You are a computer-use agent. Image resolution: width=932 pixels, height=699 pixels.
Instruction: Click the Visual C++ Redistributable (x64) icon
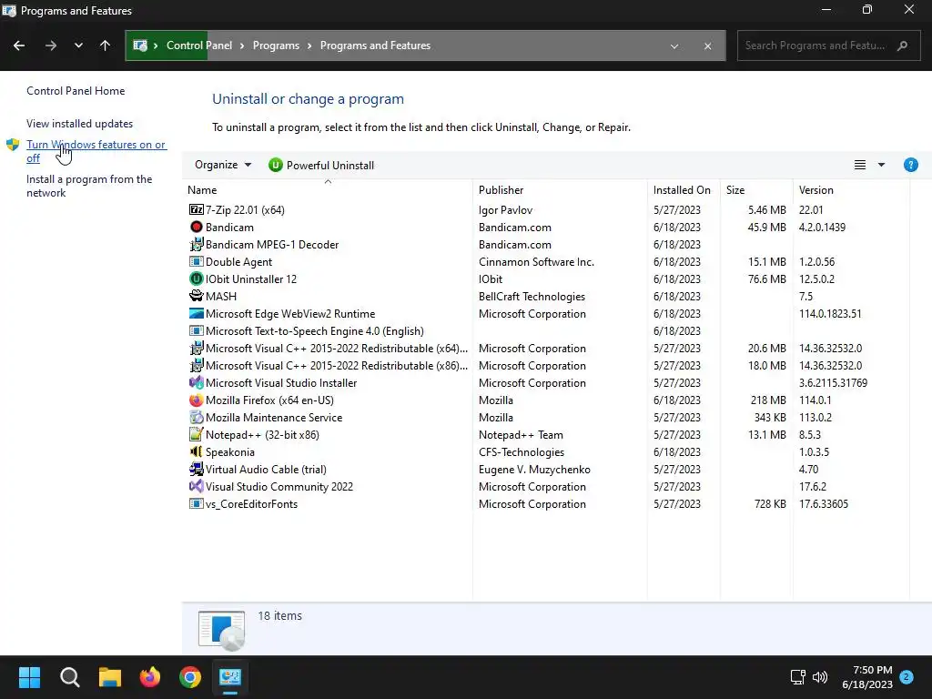tap(197, 349)
